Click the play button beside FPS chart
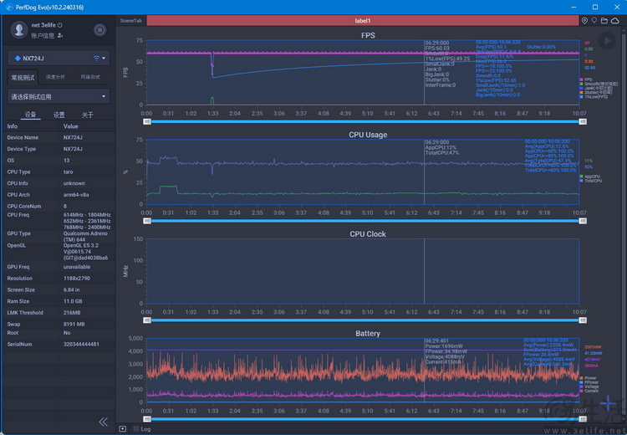Screen dimensions: 627x435 click(607, 41)
